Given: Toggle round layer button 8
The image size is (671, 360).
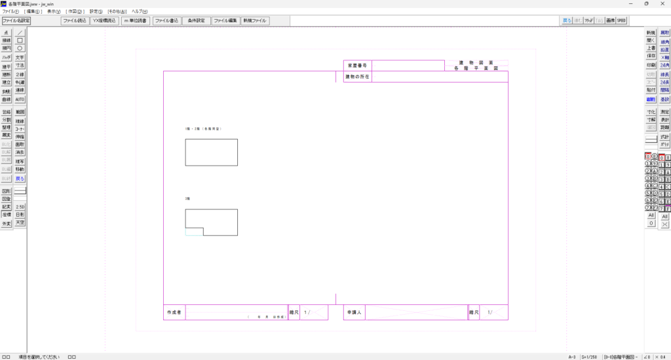Looking at the screenshot, I should tap(654, 156).
